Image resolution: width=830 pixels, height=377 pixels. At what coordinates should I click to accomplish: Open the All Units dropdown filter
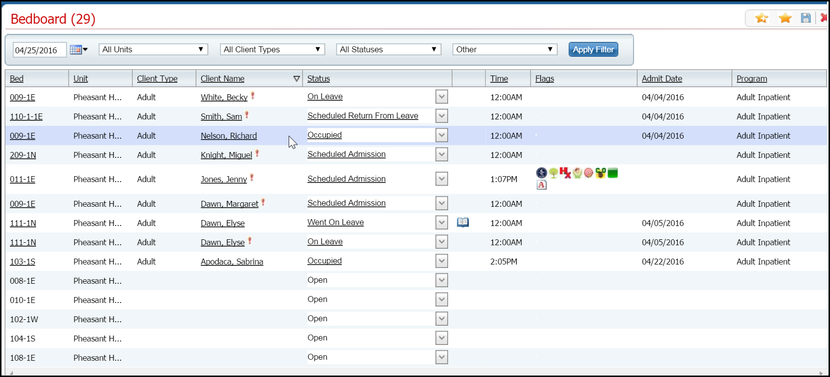(153, 49)
